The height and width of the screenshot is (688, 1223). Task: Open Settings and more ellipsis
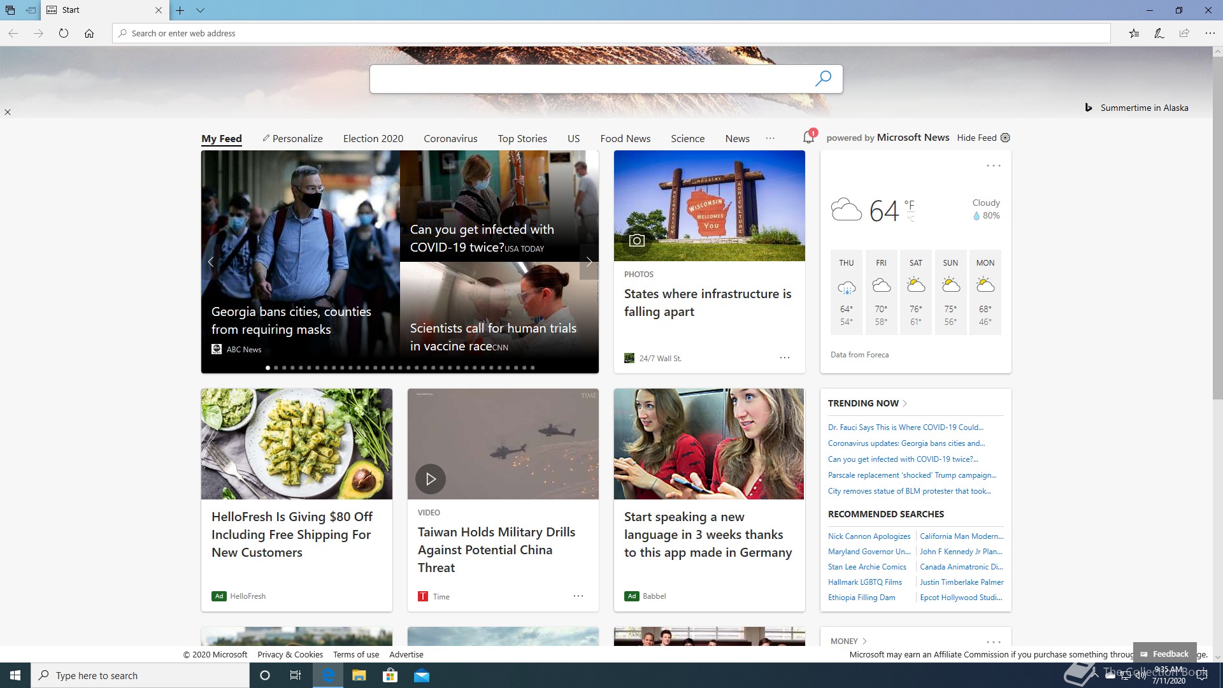[1210, 33]
